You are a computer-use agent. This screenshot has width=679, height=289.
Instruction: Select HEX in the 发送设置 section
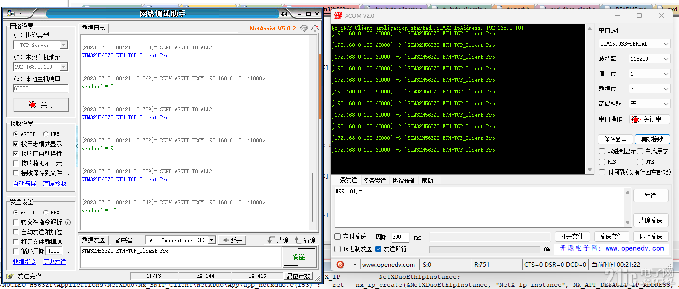click(51, 213)
